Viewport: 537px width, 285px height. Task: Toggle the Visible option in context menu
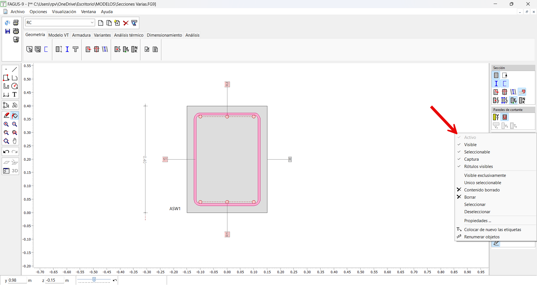470,145
